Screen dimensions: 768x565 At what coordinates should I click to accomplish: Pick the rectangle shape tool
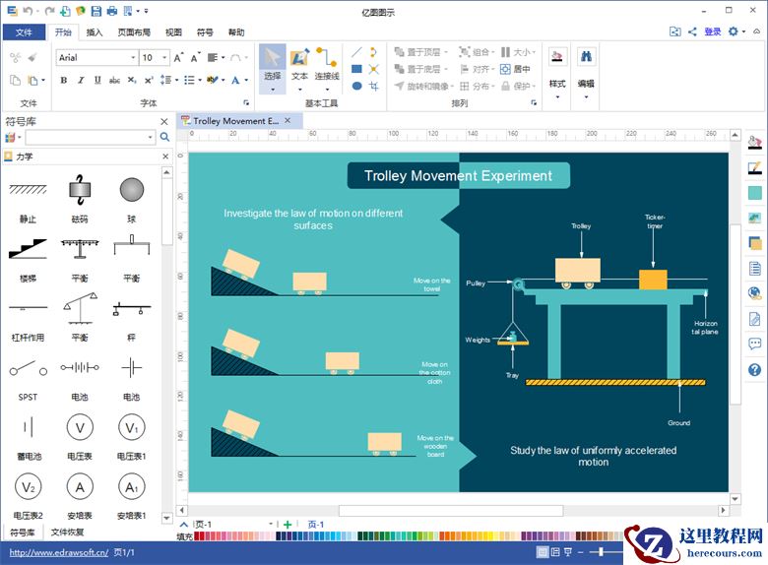click(x=356, y=69)
